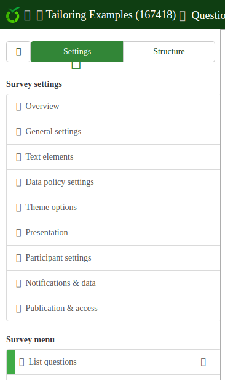Switch to the Structure tab
The height and width of the screenshot is (380, 225).
tap(169, 52)
